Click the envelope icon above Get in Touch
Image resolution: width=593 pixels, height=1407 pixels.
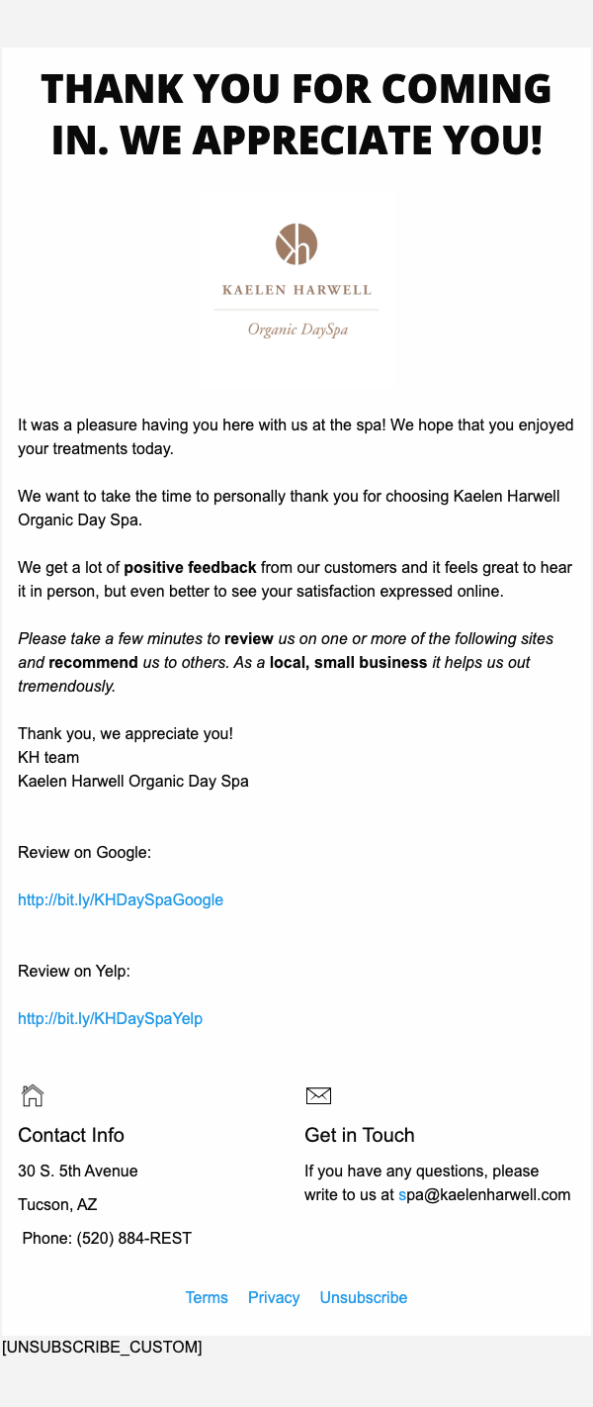pos(318,1095)
